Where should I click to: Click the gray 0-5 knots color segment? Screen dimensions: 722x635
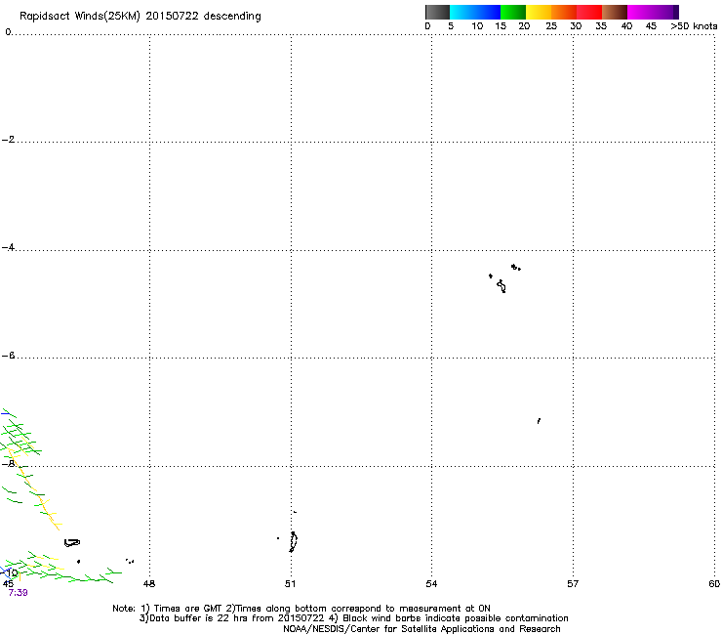(x=437, y=12)
